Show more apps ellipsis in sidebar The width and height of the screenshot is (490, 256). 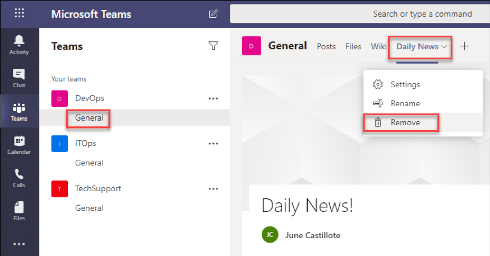(19, 244)
